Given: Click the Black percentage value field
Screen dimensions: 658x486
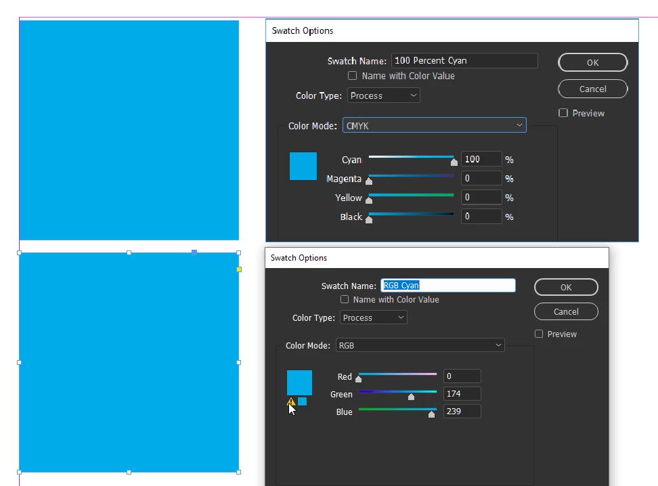Looking at the screenshot, I should click(x=481, y=216).
